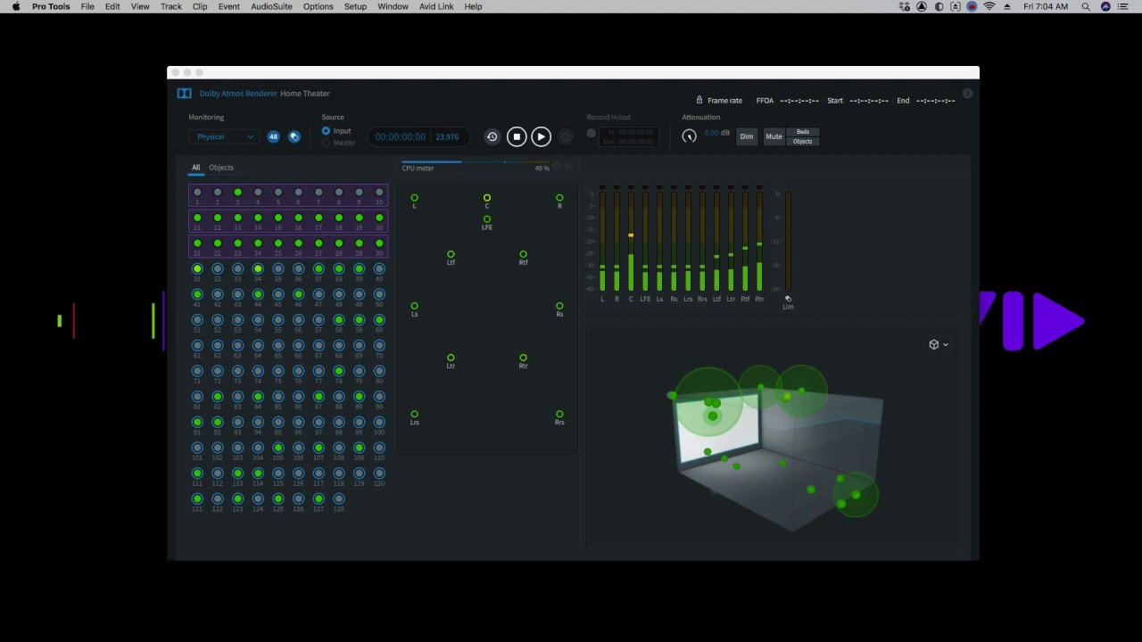1142x642 pixels.
Task: Click the LFE speaker indicator
Action: coord(487,219)
